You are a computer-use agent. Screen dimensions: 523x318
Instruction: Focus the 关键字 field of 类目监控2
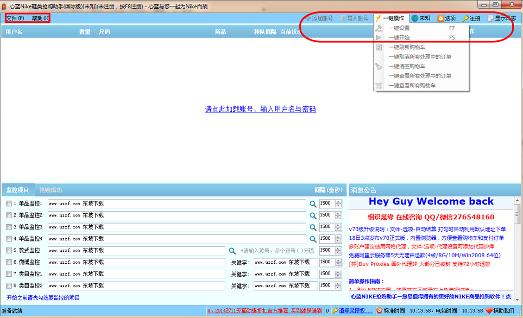tap(286, 285)
